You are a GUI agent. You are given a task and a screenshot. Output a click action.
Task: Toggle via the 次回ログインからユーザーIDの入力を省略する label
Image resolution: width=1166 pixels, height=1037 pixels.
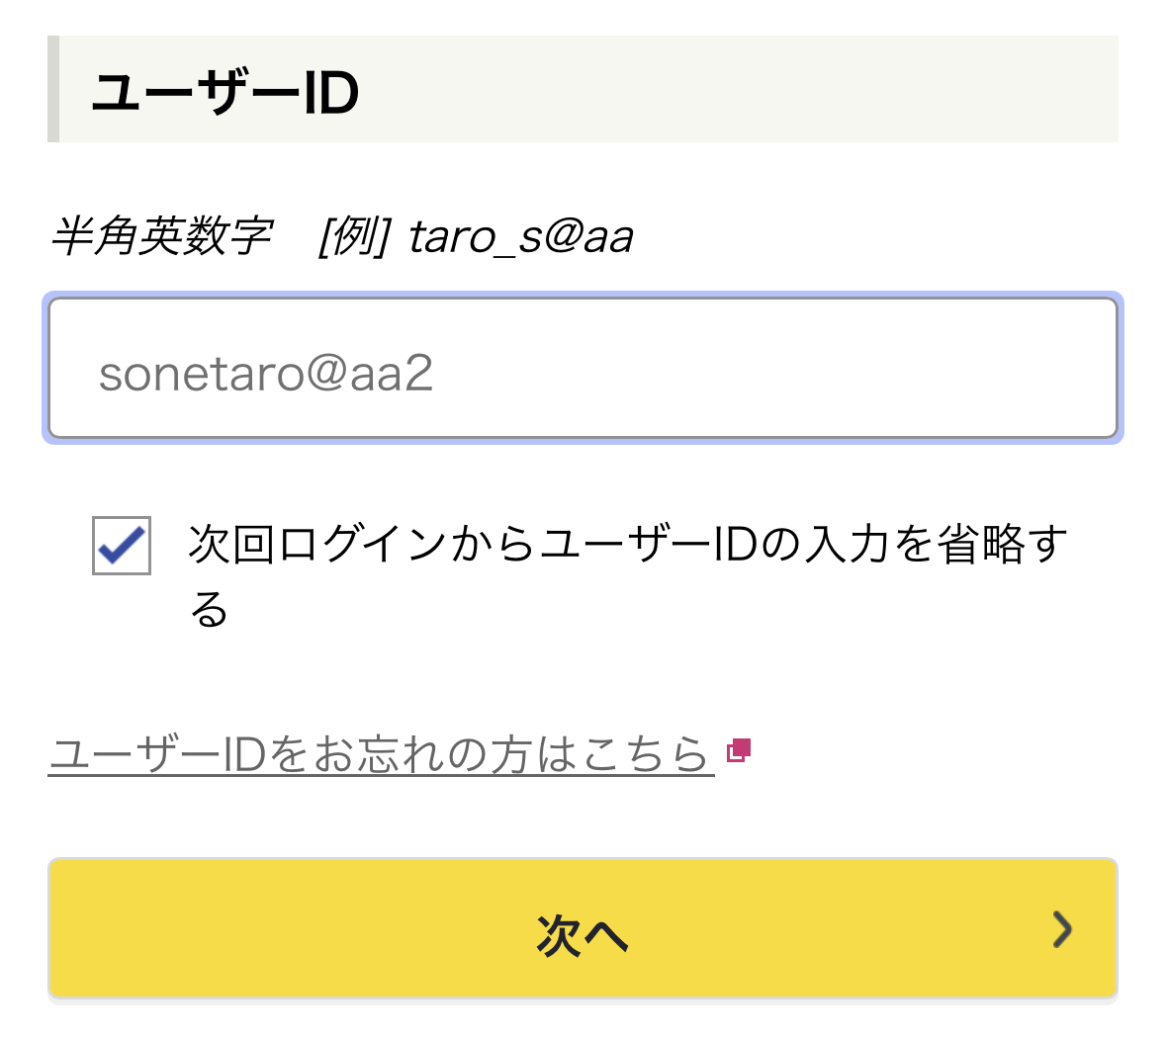point(627,545)
